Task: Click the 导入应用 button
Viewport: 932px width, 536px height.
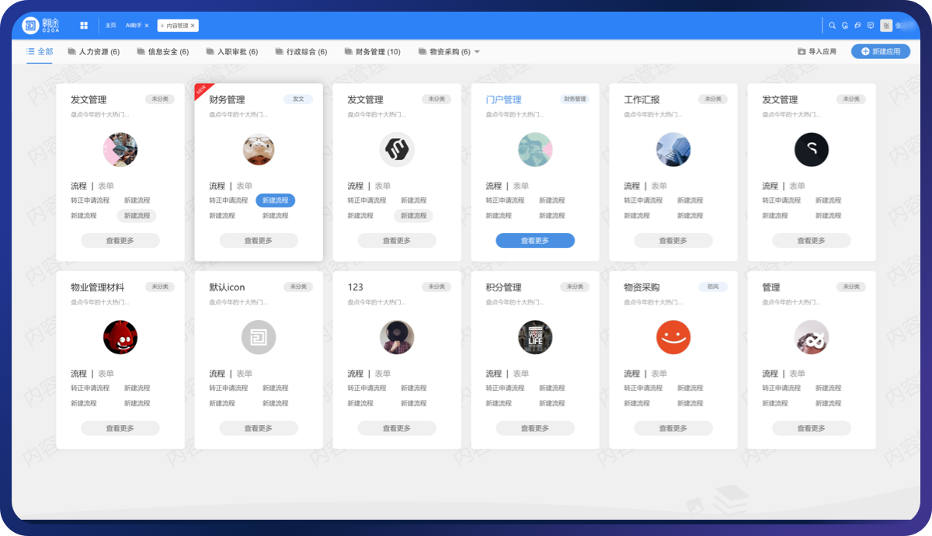Action: [x=817, y=51]
